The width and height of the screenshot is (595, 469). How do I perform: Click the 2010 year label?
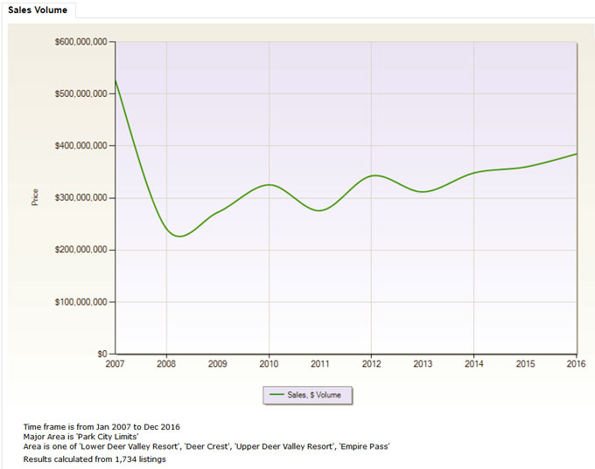269,364
